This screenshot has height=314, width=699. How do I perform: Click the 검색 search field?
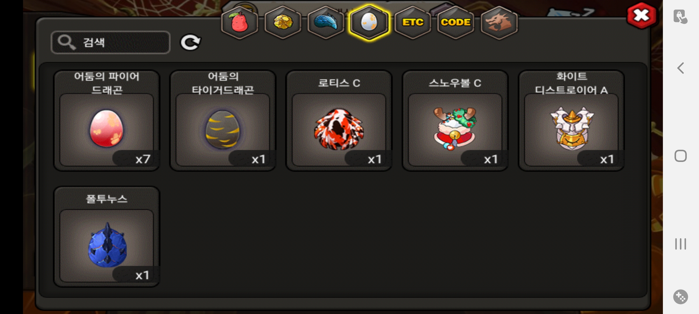tap(111, 42)
